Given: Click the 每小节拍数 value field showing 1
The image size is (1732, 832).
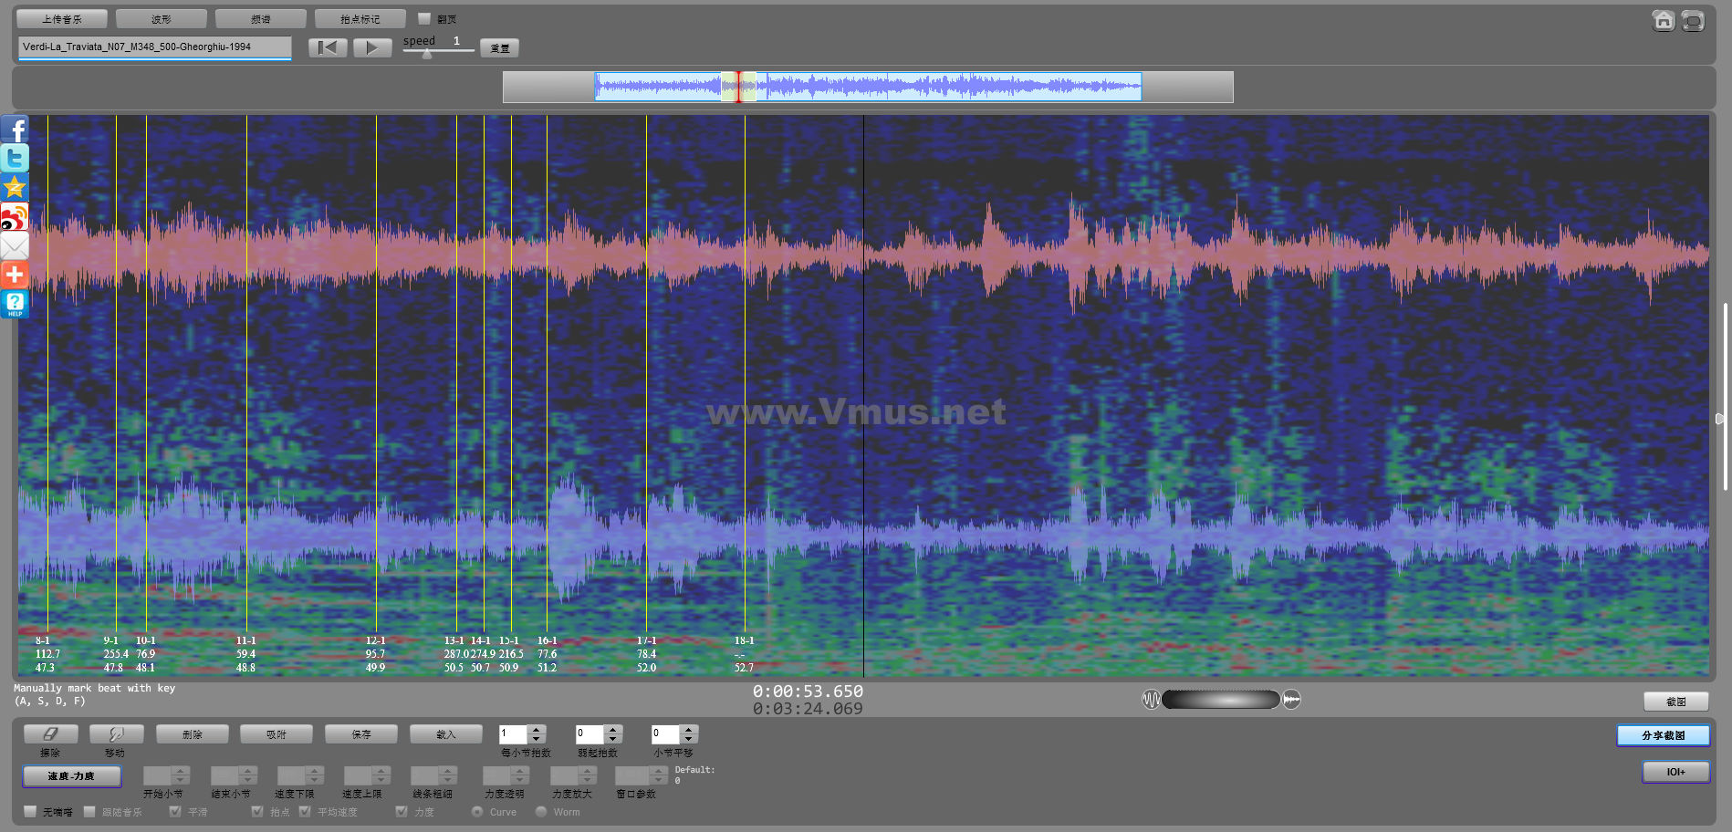Looking at the screenshot, I should pyautogui.click(x=513, y=733).
